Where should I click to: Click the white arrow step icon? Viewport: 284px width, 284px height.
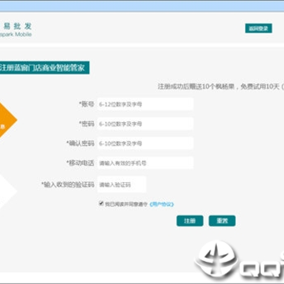(x=7, y=191)
